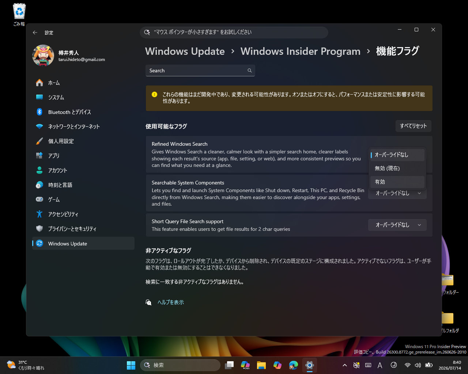Go back with the Settings back arrow
468x374 pixels.
click(35, 33)
